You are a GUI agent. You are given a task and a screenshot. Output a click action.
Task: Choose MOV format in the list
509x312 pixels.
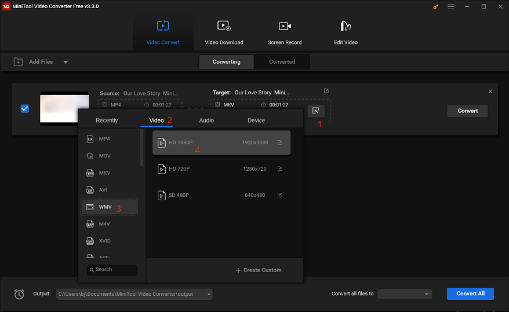point(110,156)
